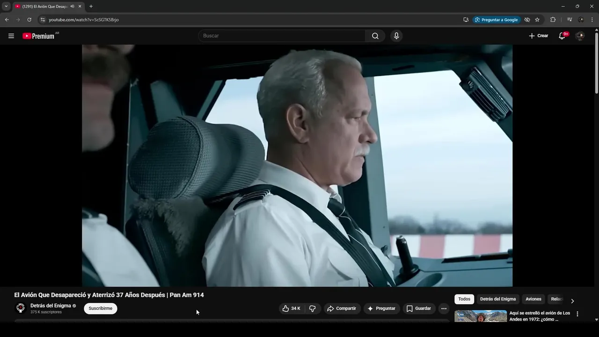
Task: Like the video (34 K)
Action: coord(292,308)
